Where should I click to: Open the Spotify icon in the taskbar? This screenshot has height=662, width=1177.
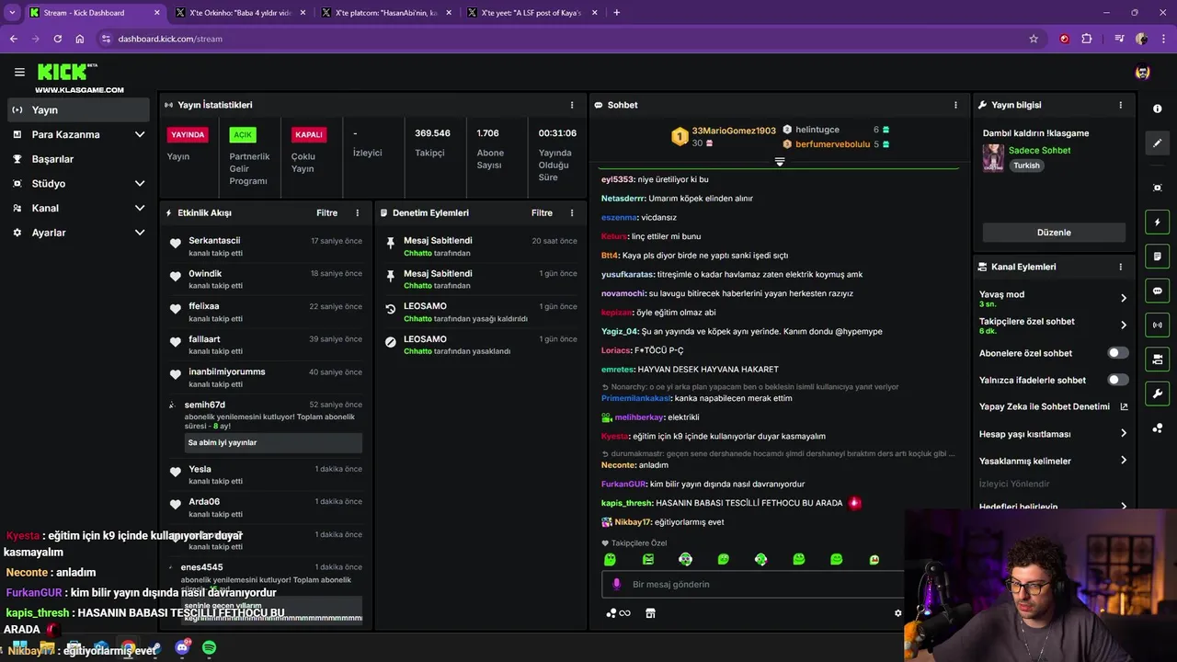click(210, 648)
